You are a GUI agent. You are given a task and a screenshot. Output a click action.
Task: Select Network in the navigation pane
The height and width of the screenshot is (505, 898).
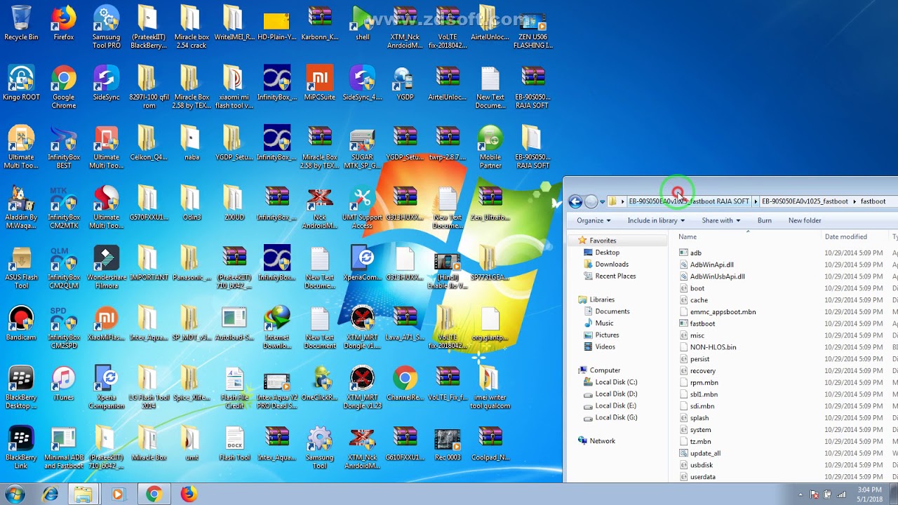point(602,441)
